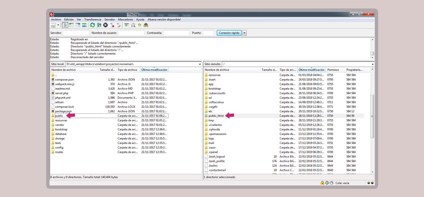Click the disconnect from server icon
The height and width of the screenshot is (197, 424).
(x=112, y=25)
